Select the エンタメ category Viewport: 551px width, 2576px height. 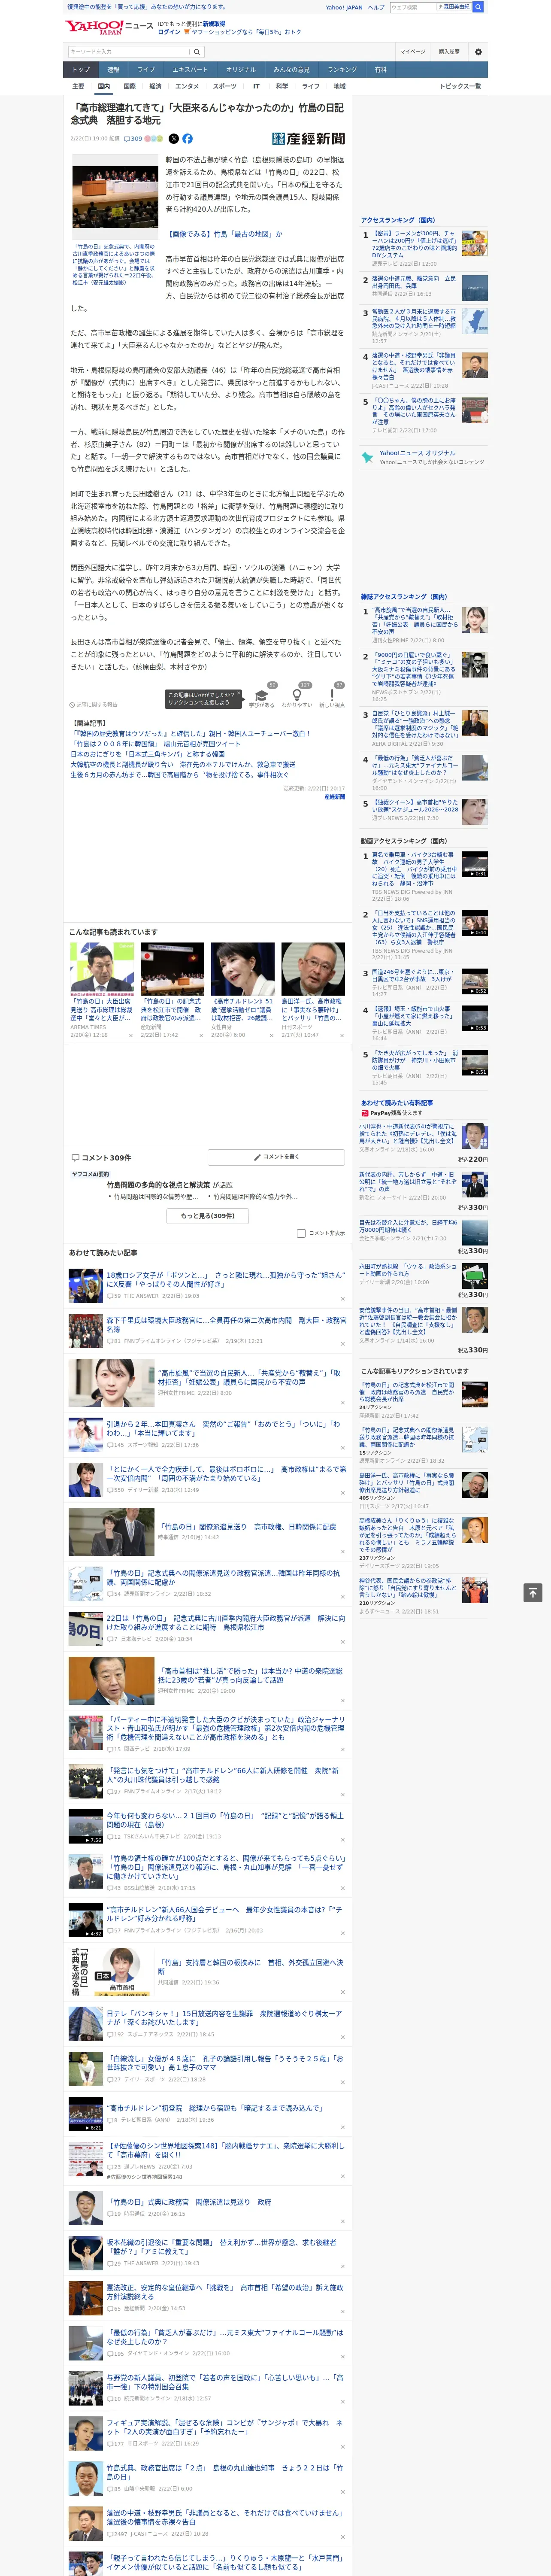[187, 86]
